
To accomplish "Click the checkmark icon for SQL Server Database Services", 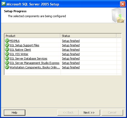I will (7, 58).
